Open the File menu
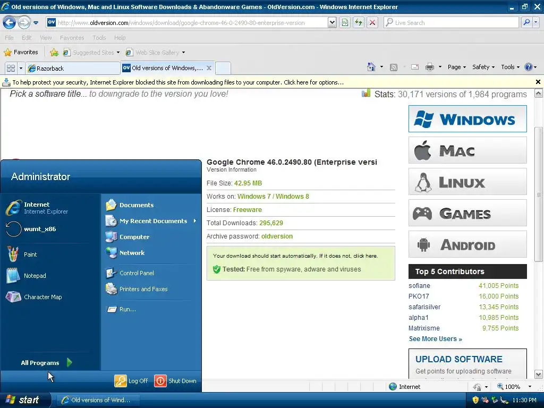 pyautogui.click(x=9, y=38)
